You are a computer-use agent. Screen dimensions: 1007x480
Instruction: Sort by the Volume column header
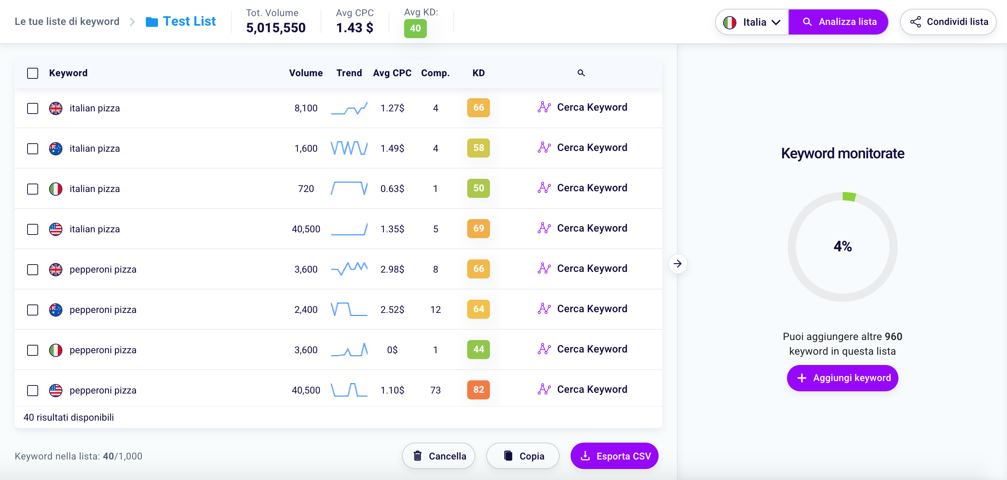pos(306,73)
